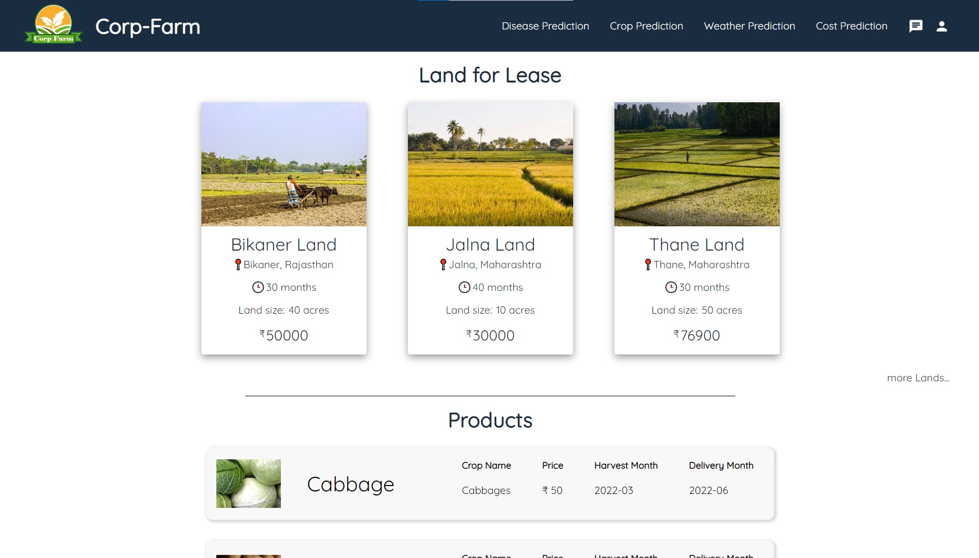
Task: Click the 'Delivery Month' column header in Cabbage card
Action: click(x=721, y=466)
